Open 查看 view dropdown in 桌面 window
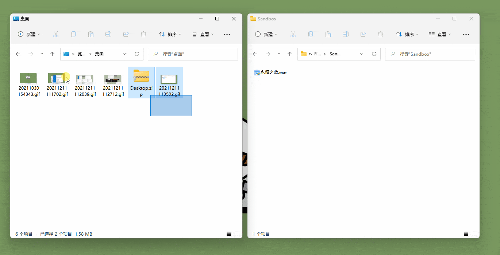 (x=203, y=34)
